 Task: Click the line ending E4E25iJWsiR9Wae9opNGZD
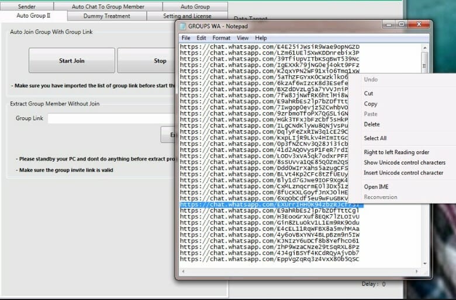270,47
